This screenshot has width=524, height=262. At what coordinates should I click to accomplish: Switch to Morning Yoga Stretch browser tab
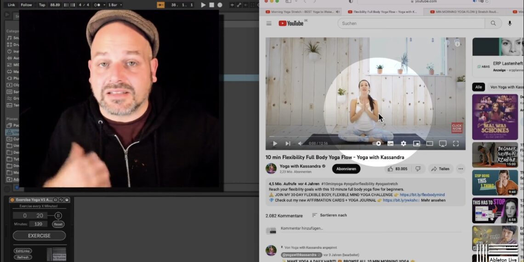click(x=300, y=11)
